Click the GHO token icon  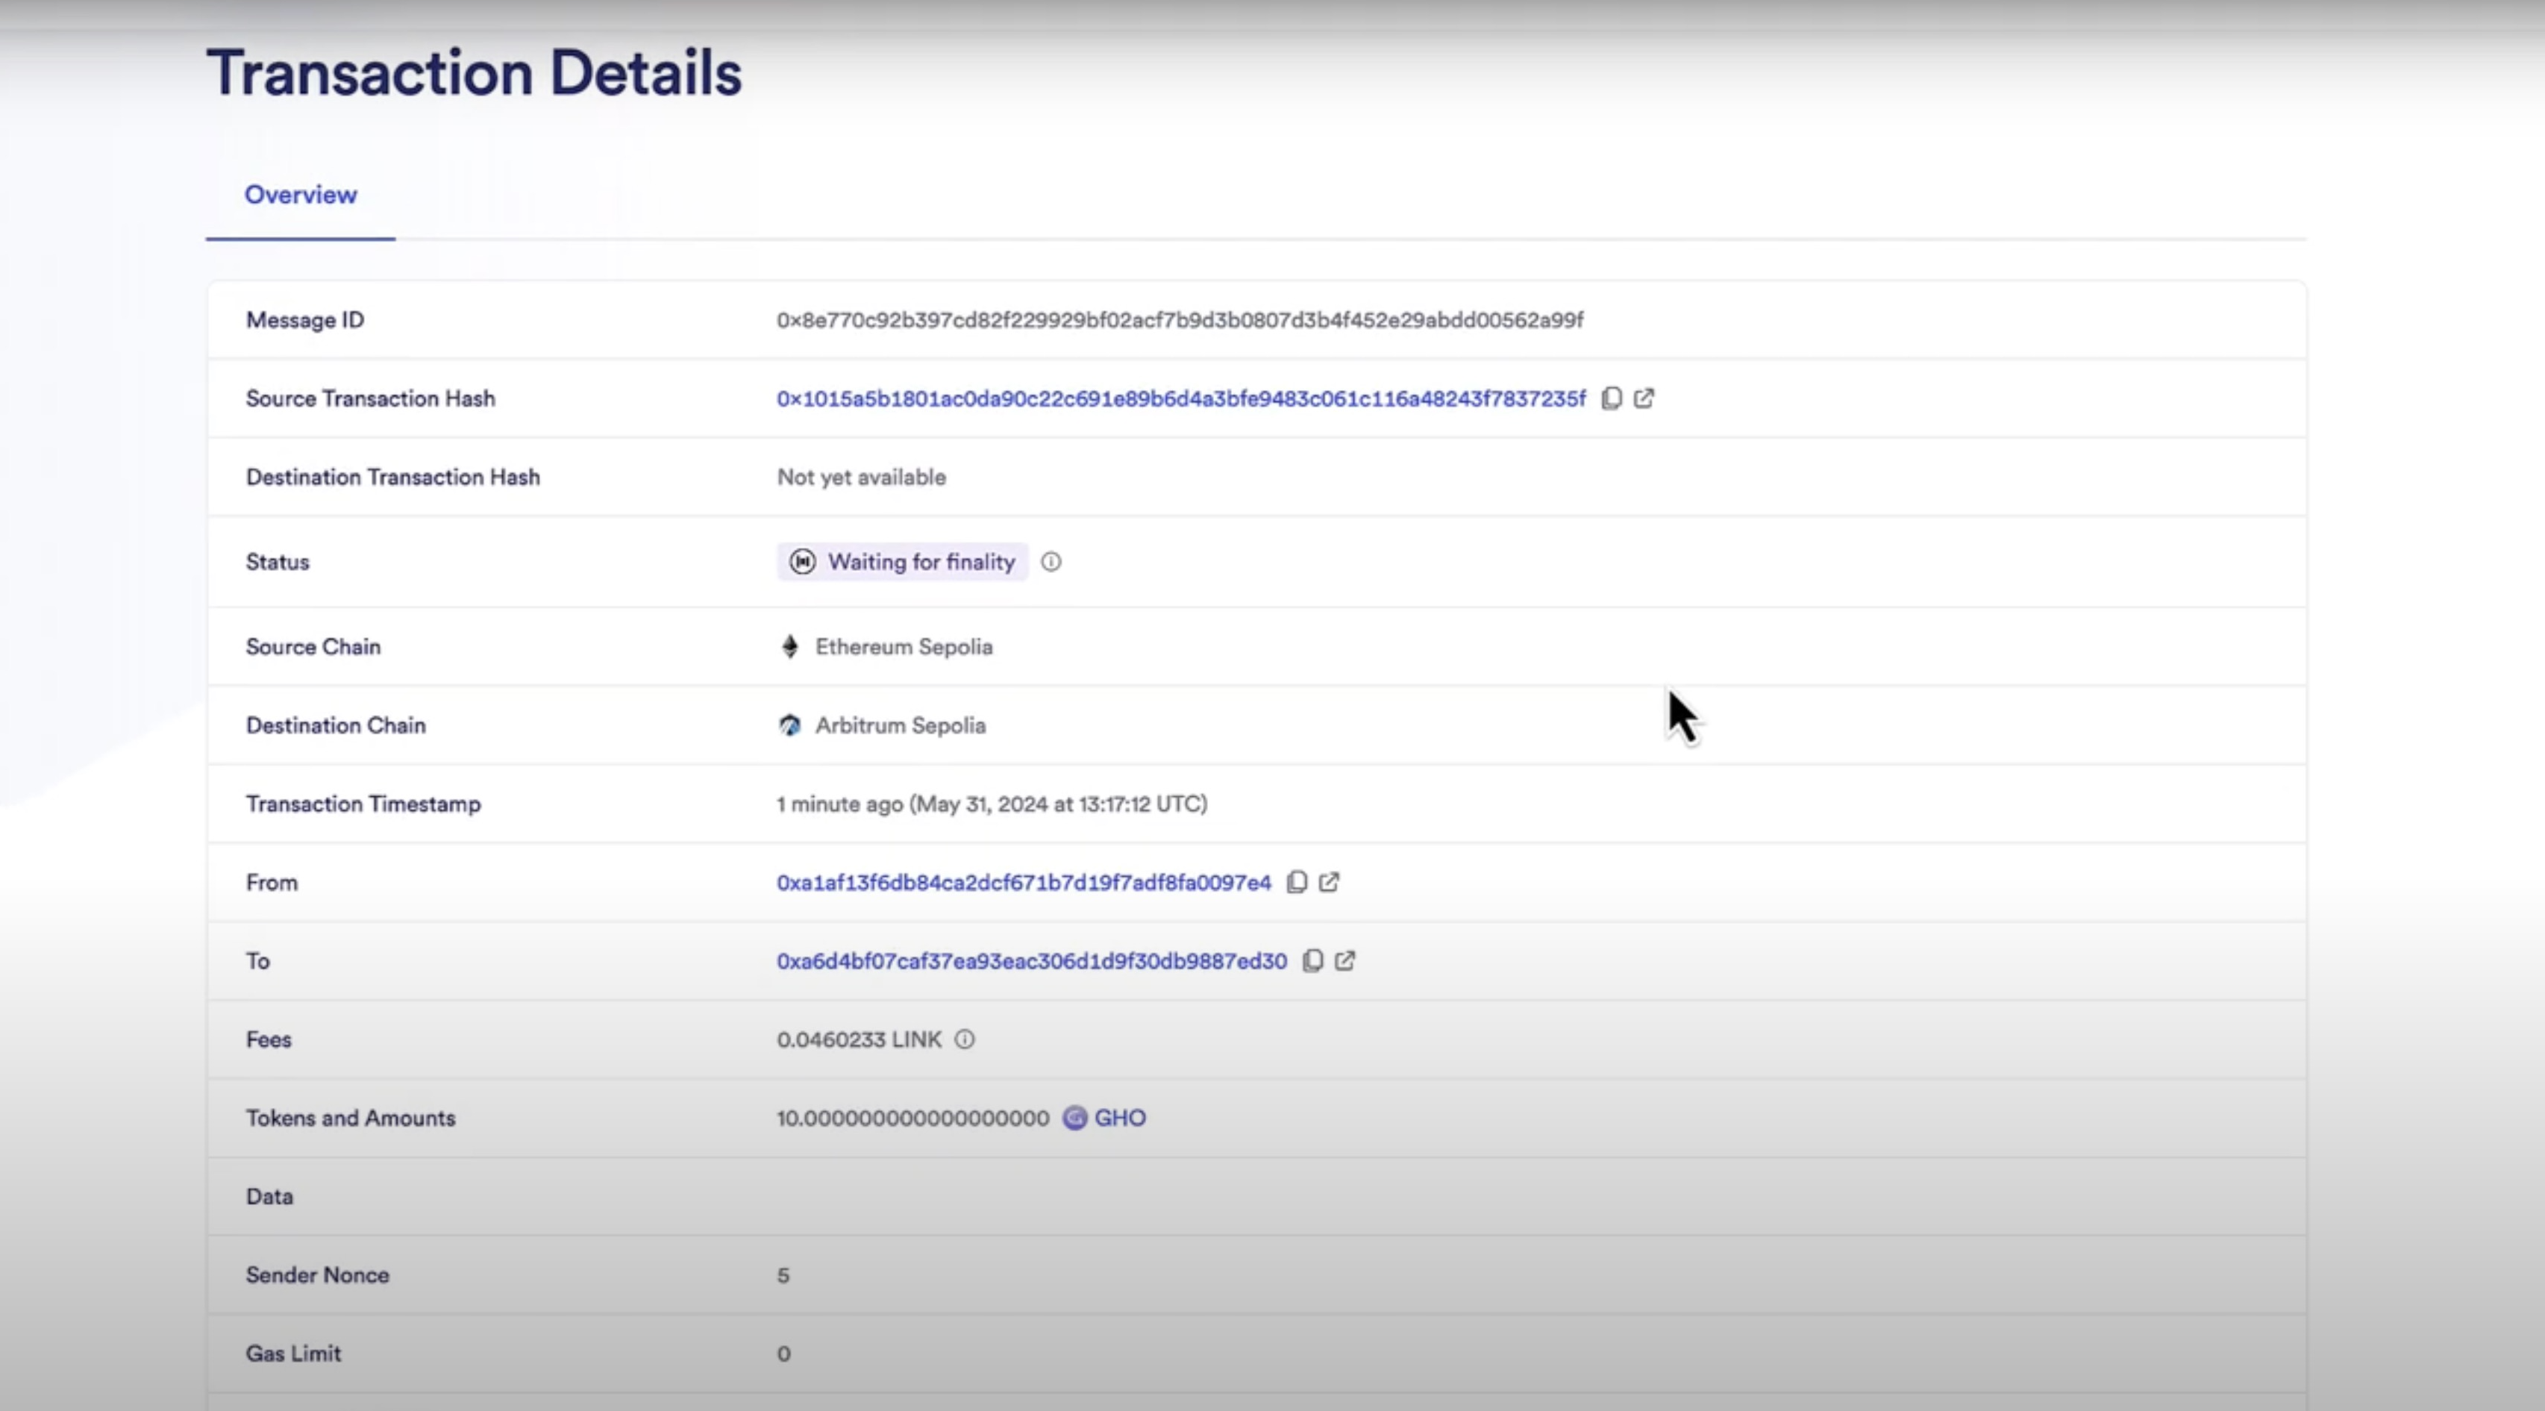tap(1075, 1119)
